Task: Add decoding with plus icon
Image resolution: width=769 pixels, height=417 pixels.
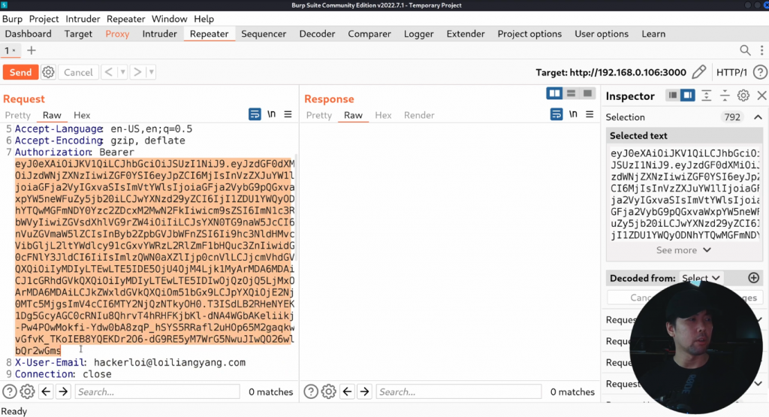Action: [754, 278]
